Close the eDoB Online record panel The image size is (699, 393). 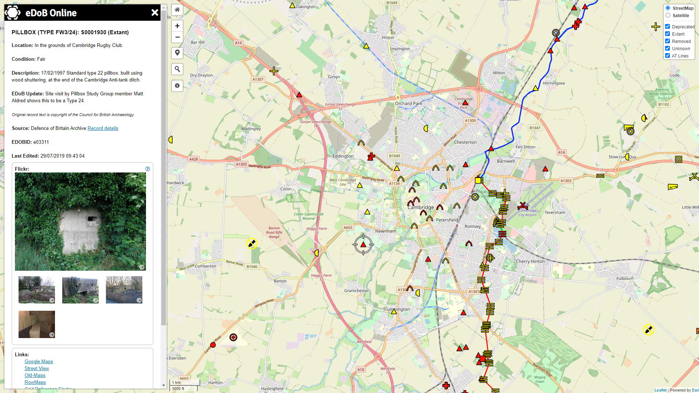click(155, 13)
